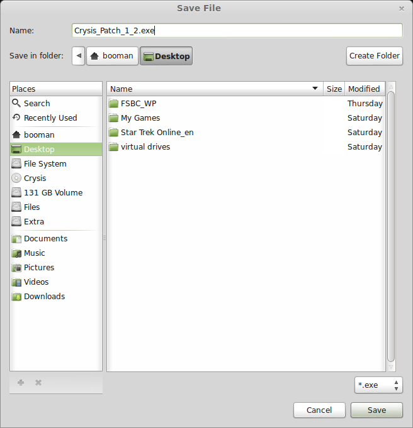The width and height of the screenshot is (413, 428).
Task: Open the *.exe file type filter dropdown
Action: click(378, 385)
